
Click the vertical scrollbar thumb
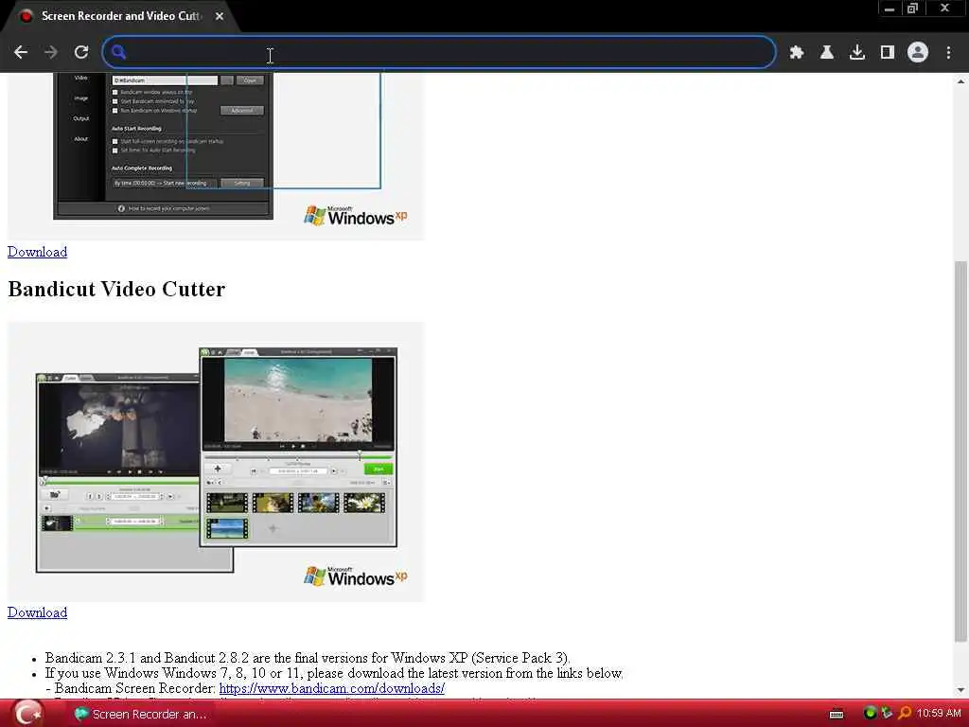tap(960, 452)
